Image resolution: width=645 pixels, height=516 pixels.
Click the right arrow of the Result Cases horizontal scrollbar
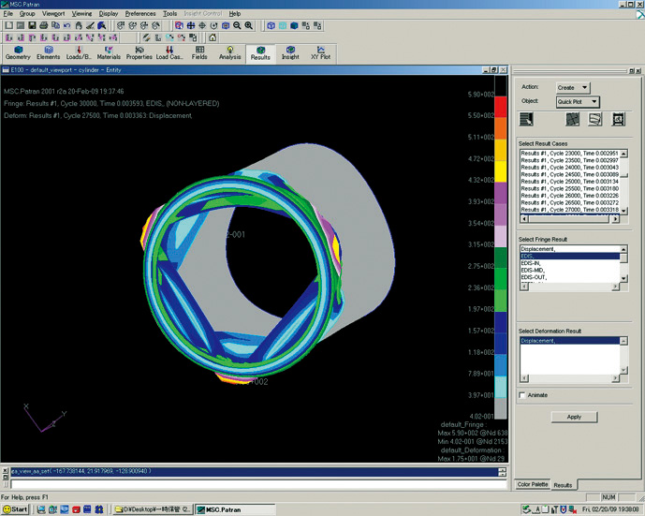615,219
